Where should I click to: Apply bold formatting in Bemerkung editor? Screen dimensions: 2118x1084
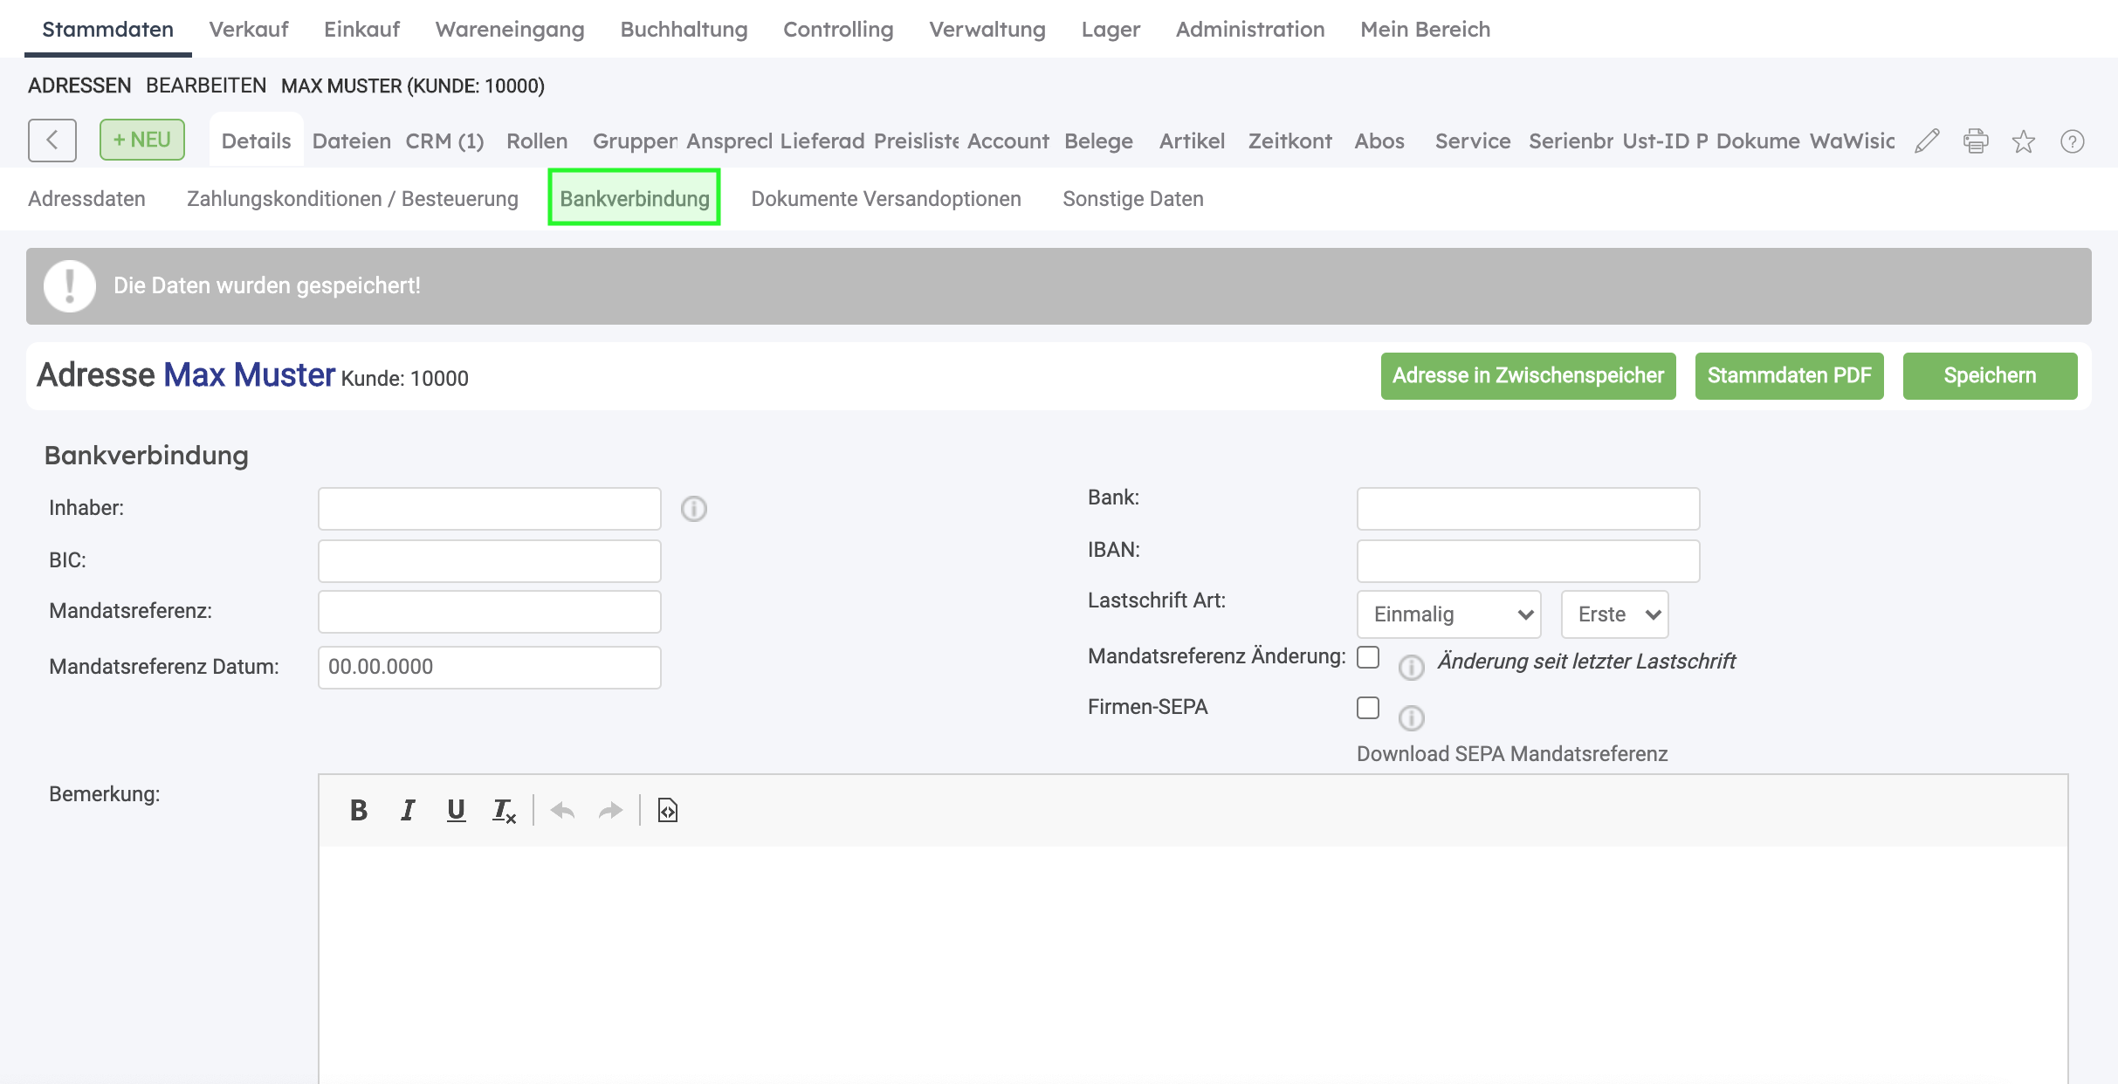[x=358, y=811]
